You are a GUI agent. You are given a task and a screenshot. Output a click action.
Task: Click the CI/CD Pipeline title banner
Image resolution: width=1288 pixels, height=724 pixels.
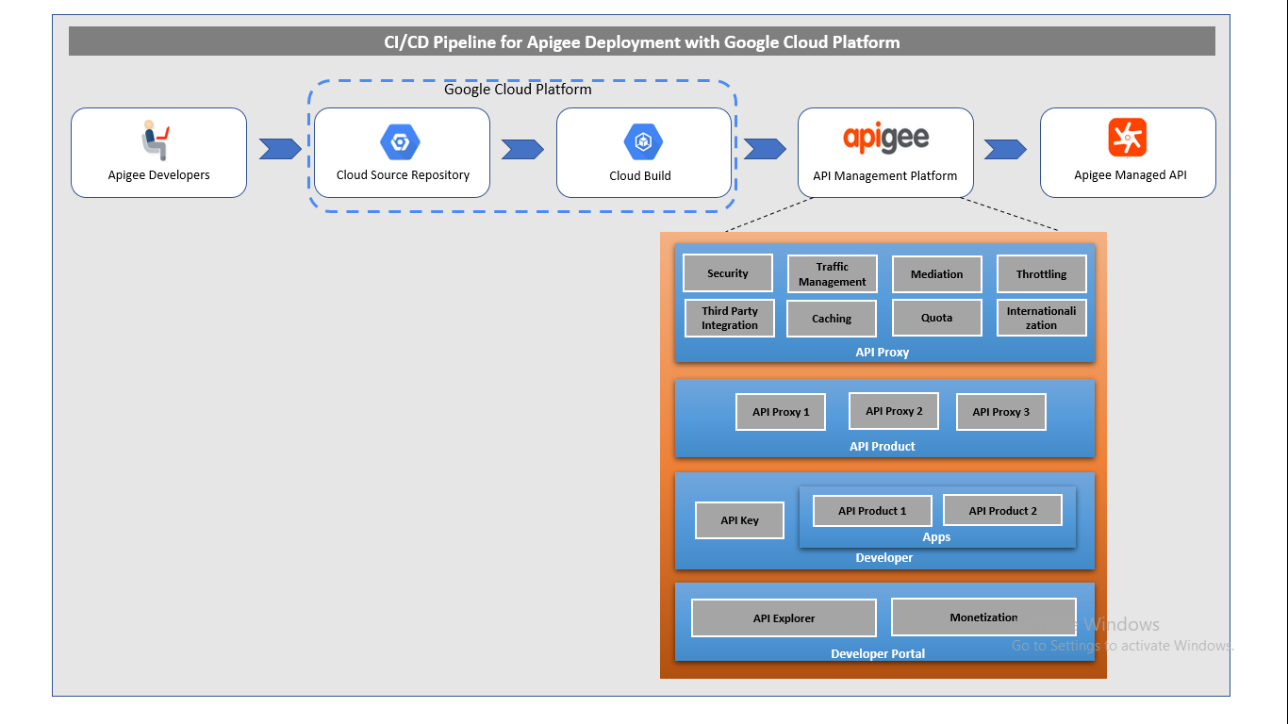[x=642, y=41]
